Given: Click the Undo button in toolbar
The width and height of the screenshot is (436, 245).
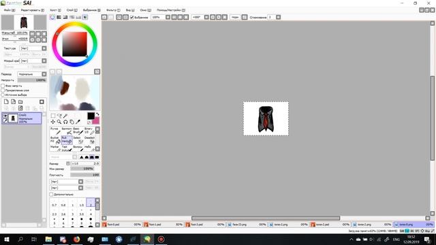Looking at the screenshot, I should point(104,17).
